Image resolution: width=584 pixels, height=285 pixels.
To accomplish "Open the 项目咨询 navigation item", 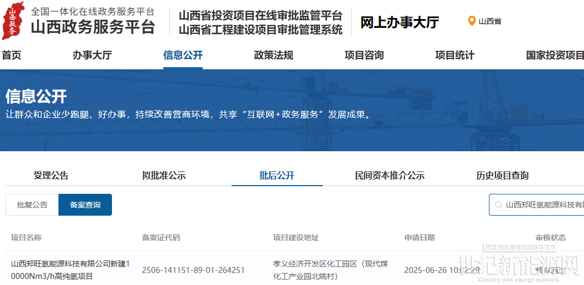I will tap(364, 56).
